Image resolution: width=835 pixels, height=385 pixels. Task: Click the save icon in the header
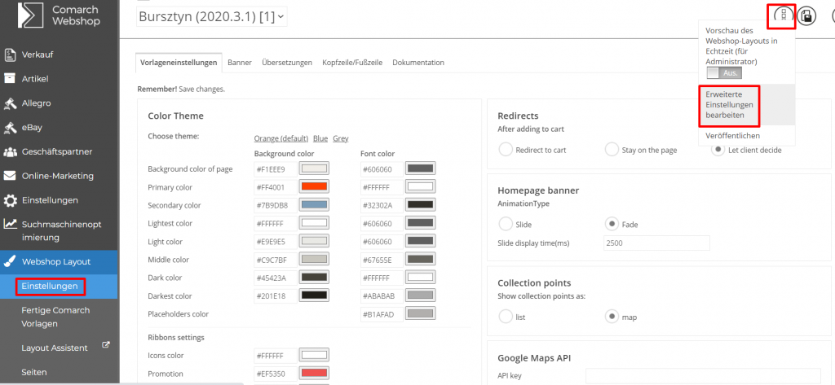click(807, 16)
